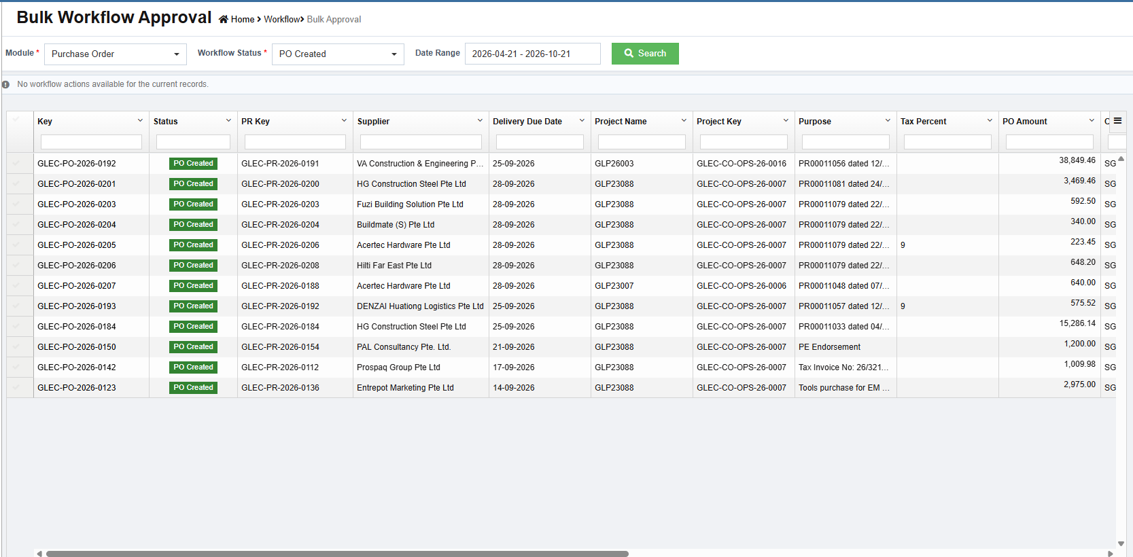The image size is (1133, 557).
Task: Click the scroll-right arrow of horizontal scrollbar
Action: tap(1110, 554)
